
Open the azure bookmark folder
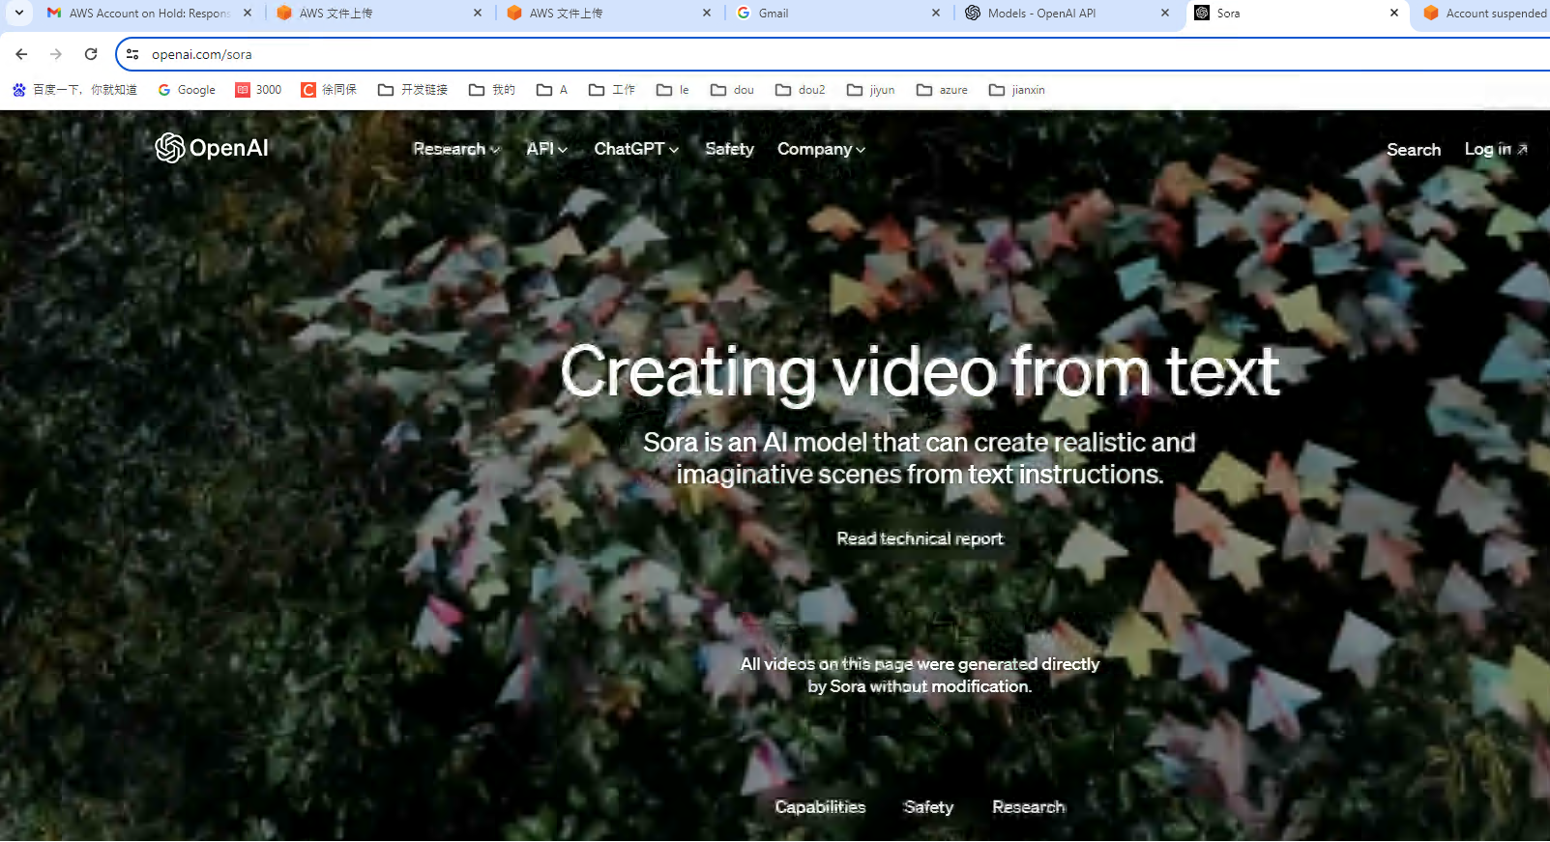pos(943,90)
